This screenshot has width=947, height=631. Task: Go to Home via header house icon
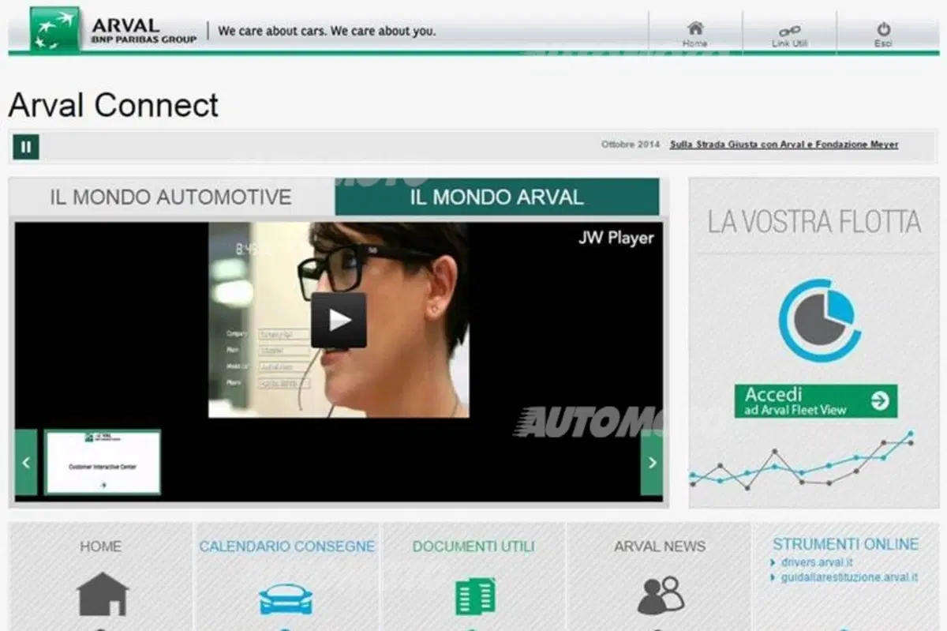pos(694,29)
